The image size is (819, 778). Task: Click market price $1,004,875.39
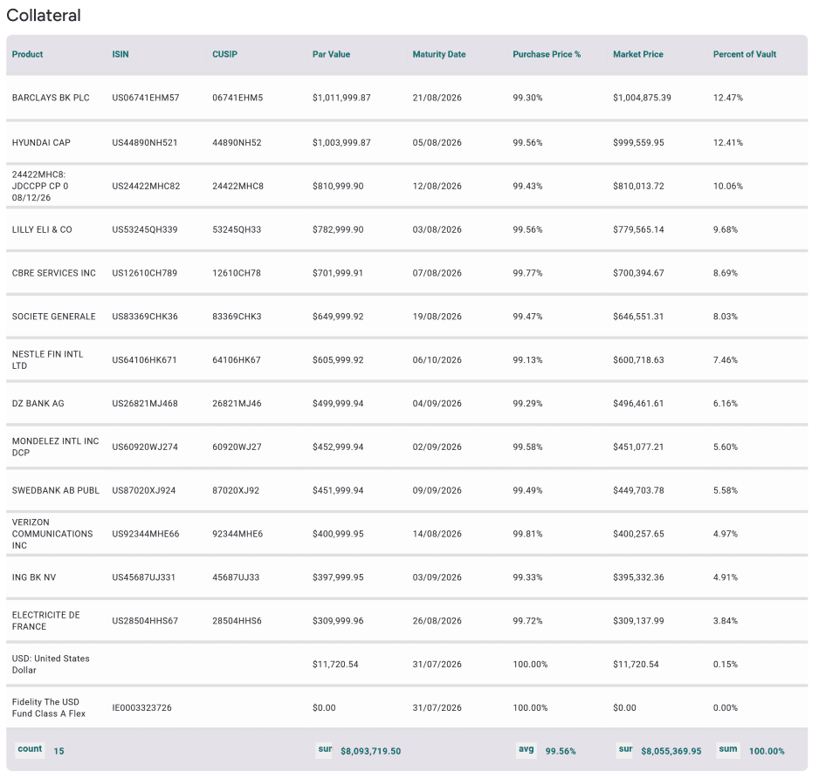tap(642, 98)
